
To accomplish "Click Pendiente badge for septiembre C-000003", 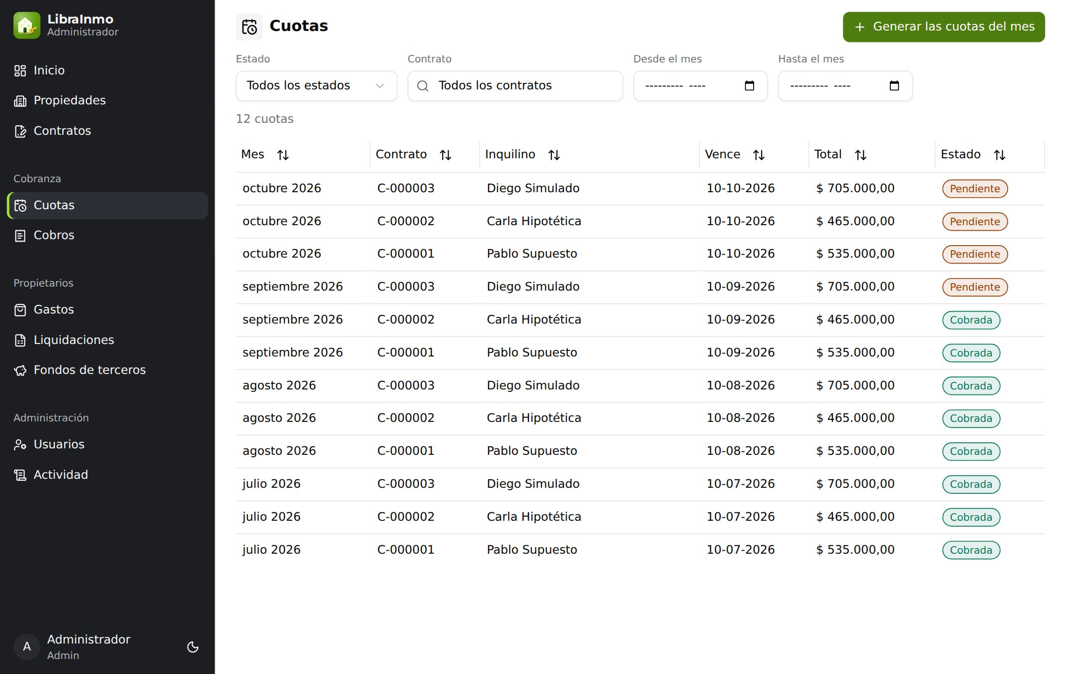I will coord(975,287).
